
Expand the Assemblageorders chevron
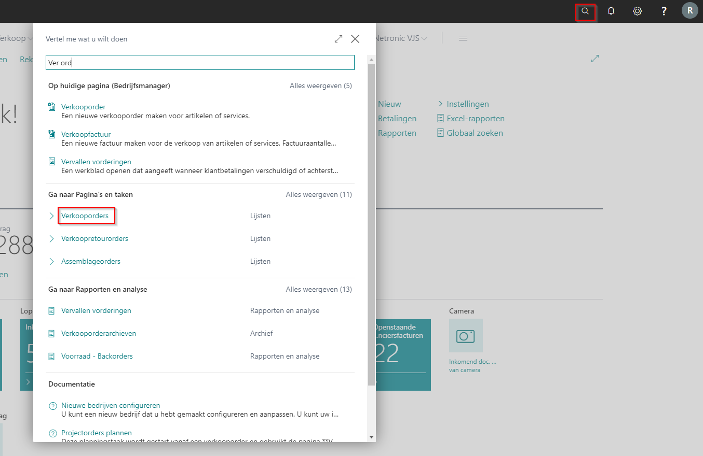[51, 262]
